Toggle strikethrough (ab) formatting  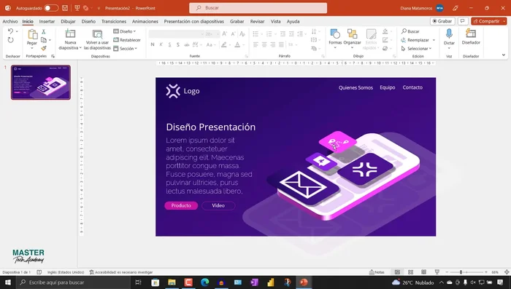tap(186, 44)
